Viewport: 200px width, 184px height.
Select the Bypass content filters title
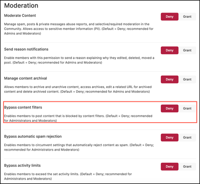[23, 108]
